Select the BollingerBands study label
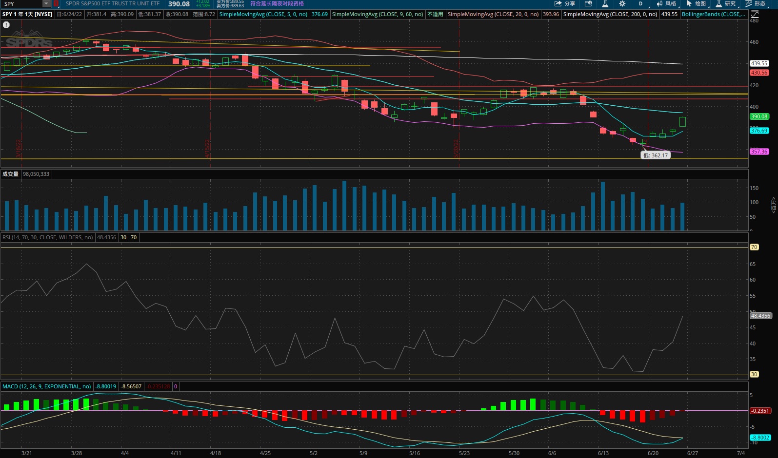The width and height of the screenshot is (778, 458). [x=714, y=14]
